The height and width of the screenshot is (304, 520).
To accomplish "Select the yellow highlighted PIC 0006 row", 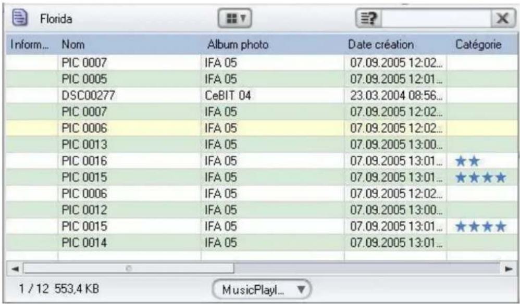I will 262,128.
